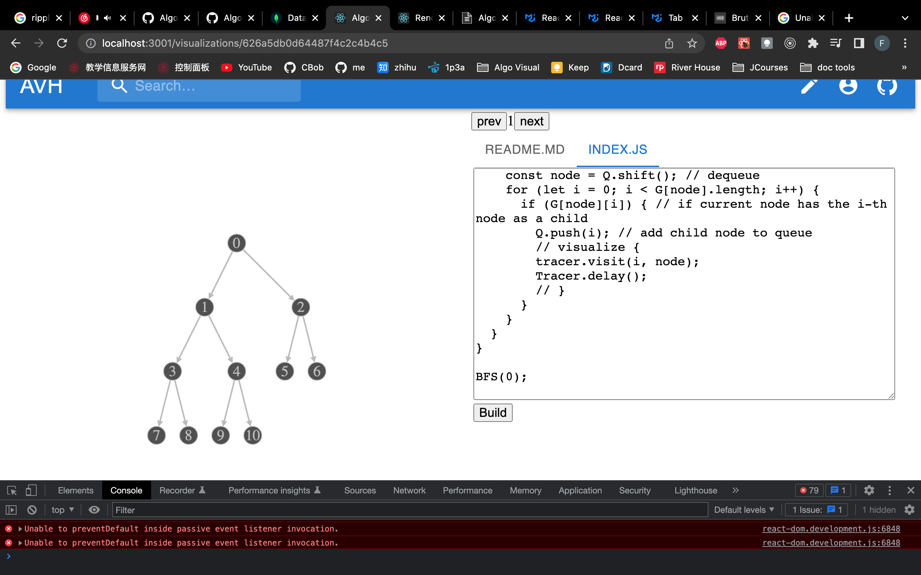Click DevTools inspect element icon
This screenshot has height=575, width=921.
click(12, 490)
